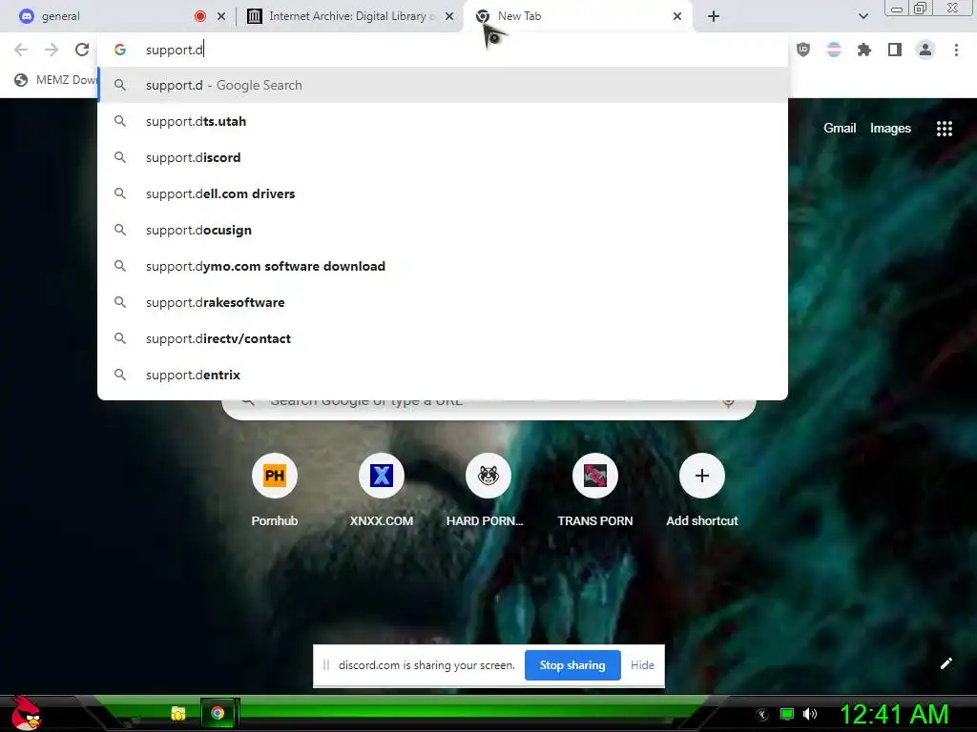Open the MEMZ Download bookmark
The height and width of the screenshot is (732, 977).
(x=56, y=80)
